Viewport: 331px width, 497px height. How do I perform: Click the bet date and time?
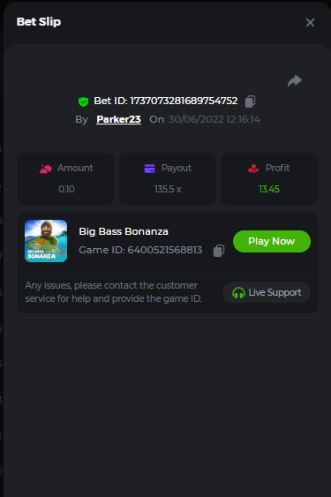214,119
